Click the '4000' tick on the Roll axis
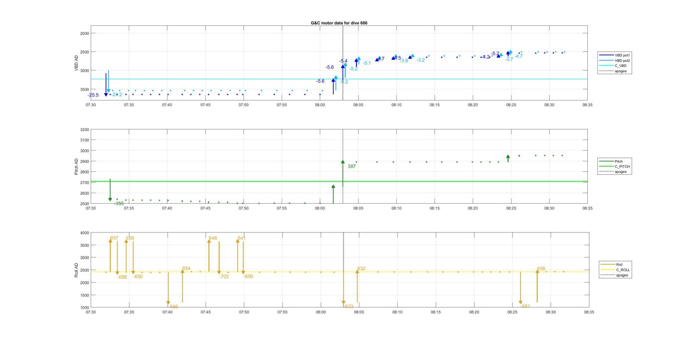The height and width of the screenshot is (345, 698). point(84,232)
